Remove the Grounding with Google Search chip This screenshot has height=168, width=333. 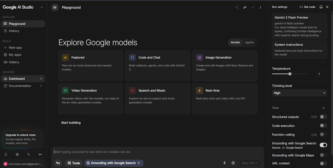coord(139,163)
